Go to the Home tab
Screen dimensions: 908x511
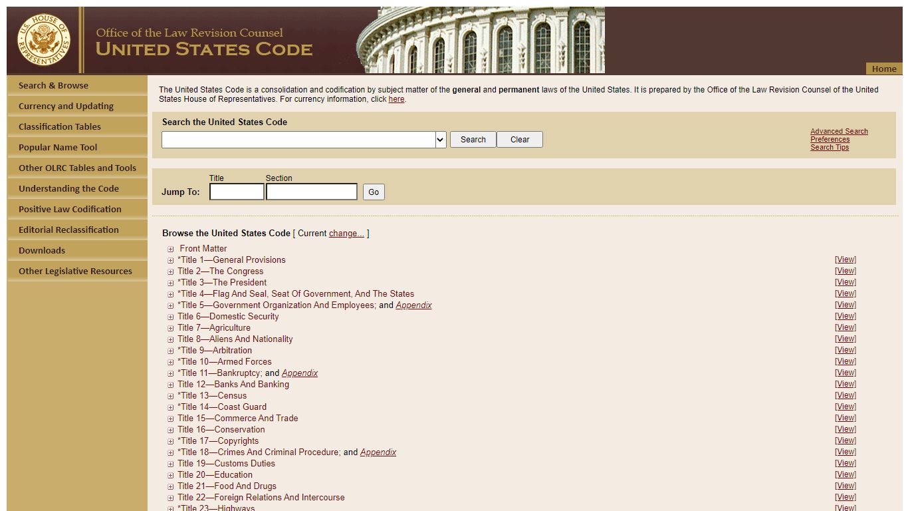tap(884, 69)
